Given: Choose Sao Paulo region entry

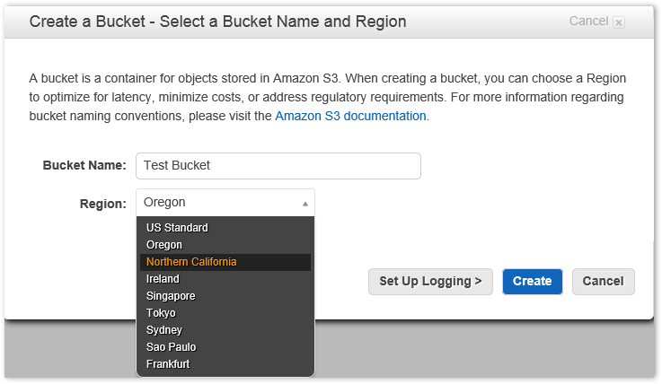Looking at the screenshot, I should click(171, 347).
